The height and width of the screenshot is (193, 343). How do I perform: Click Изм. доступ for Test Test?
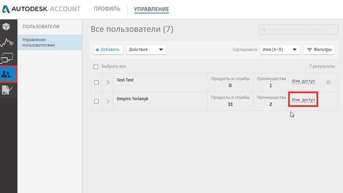[x=303, y=81]
